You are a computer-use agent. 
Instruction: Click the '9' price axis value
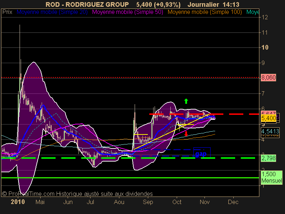(x=263, y=63)
